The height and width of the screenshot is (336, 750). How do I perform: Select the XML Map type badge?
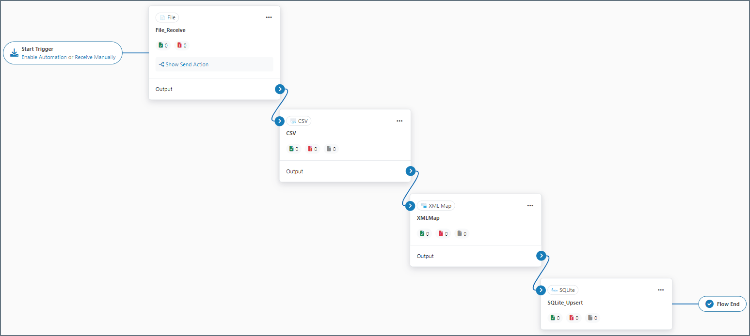[436, 206]
